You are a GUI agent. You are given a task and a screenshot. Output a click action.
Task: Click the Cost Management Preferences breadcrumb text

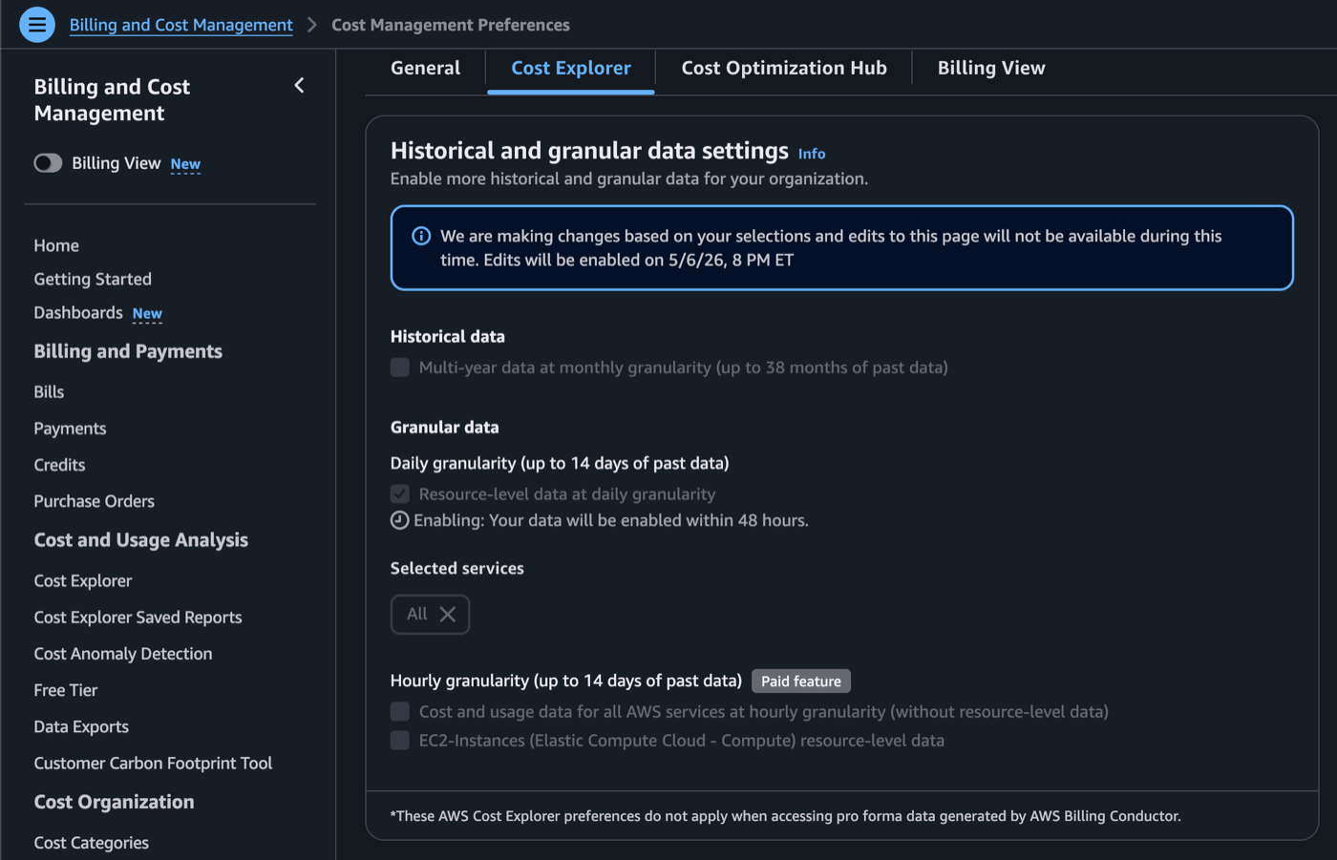(451, 25)
